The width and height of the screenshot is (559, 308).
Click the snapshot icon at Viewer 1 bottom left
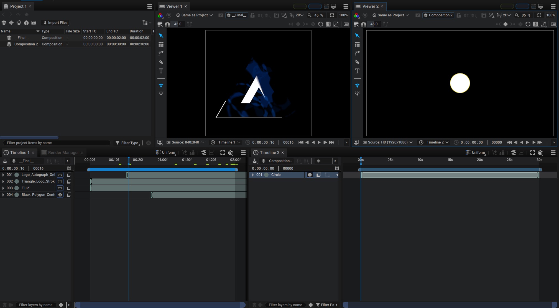pyautogui.click(x=160, y=142)
